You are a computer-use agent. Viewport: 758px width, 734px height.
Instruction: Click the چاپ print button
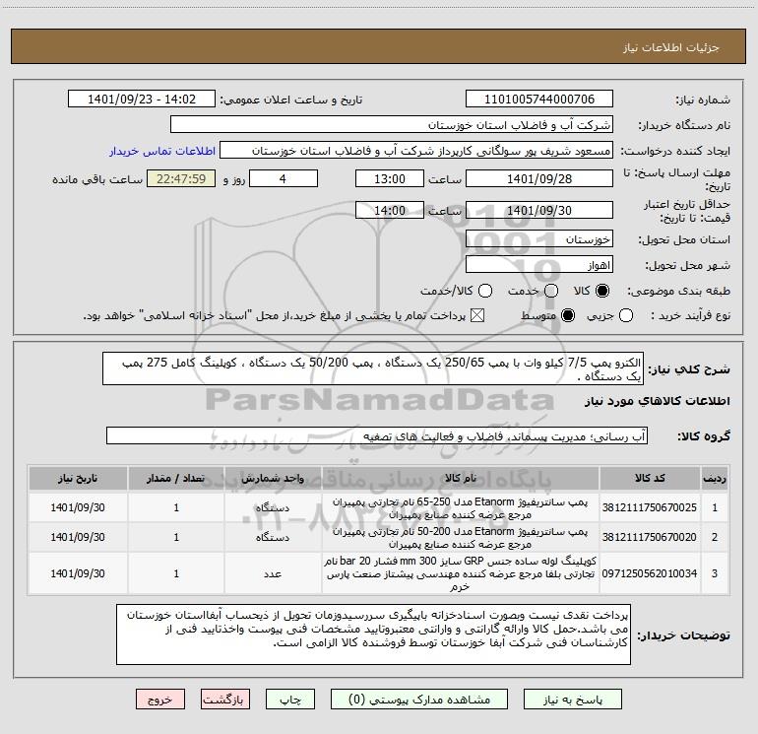click(x=290, y=700)
